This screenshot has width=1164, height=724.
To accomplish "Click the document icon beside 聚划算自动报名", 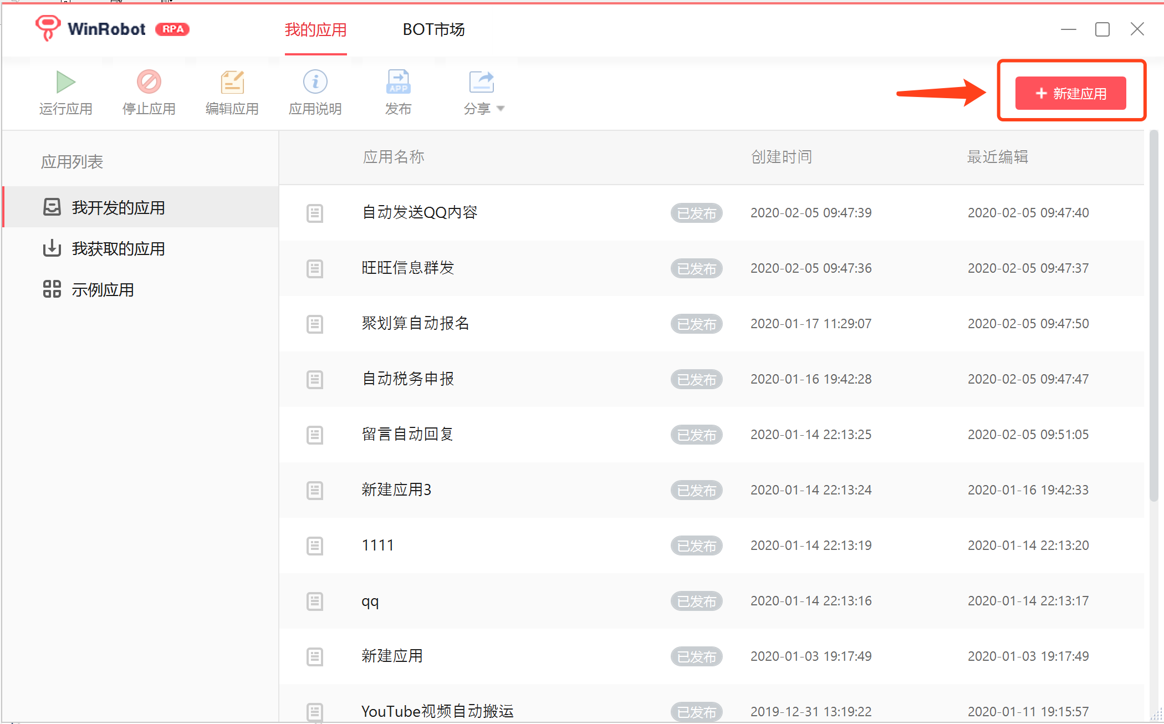I will click(x=315, y=324).
